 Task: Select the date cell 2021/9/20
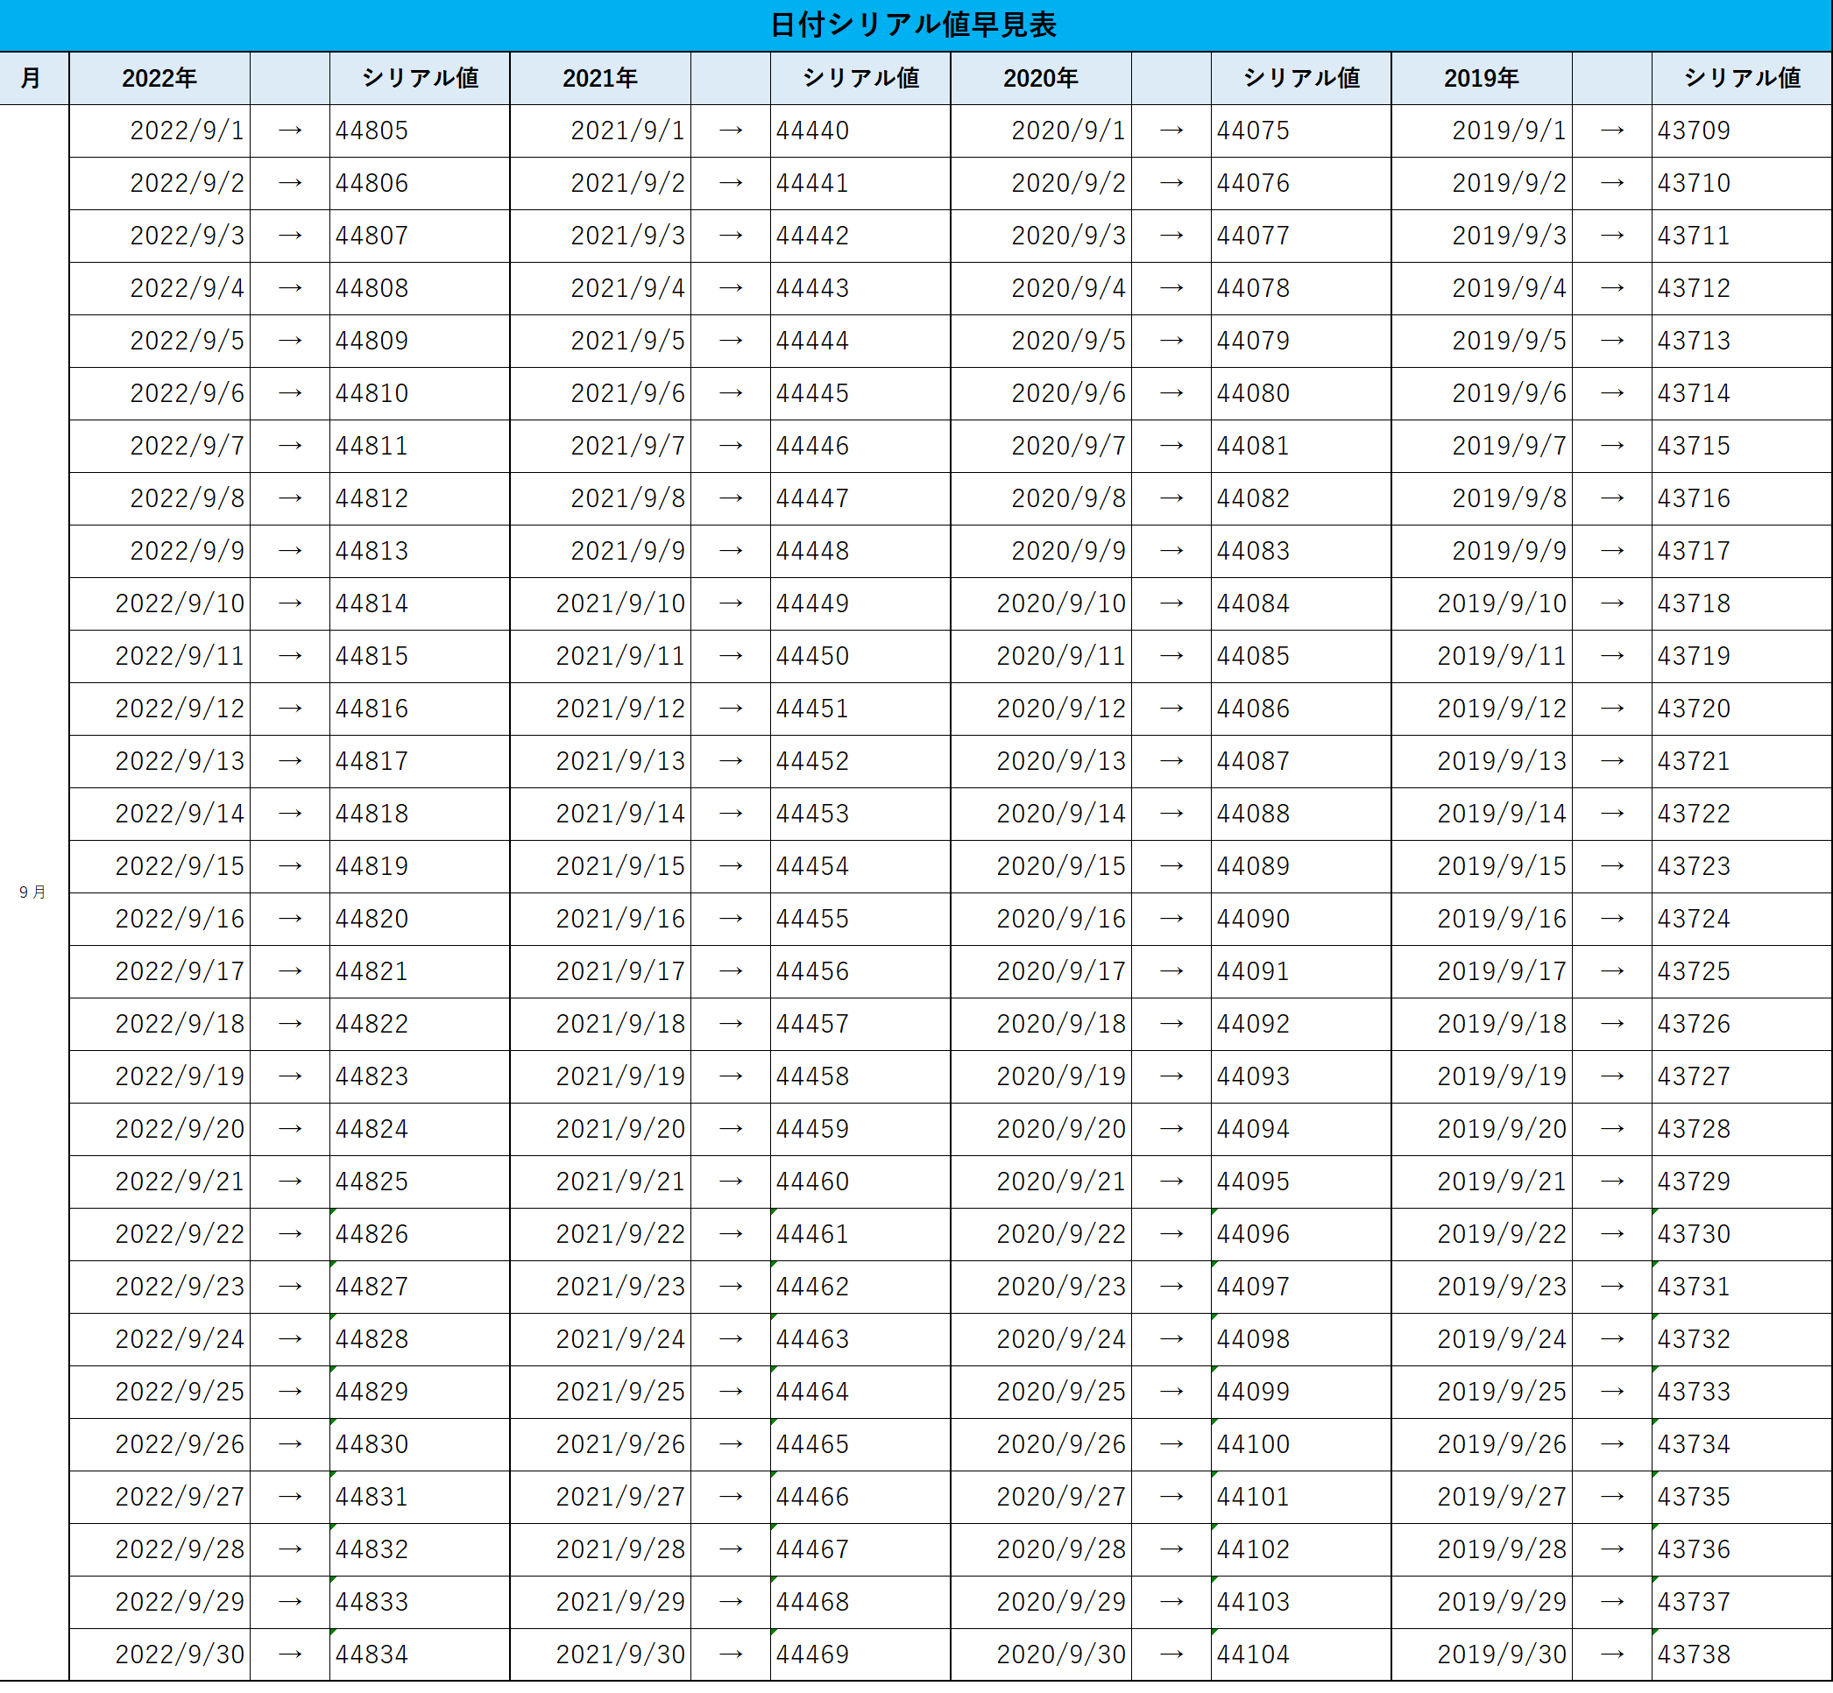600,1130
